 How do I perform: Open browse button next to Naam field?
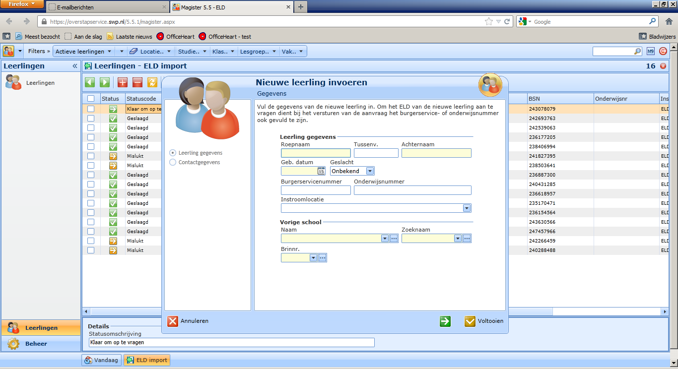394,239
